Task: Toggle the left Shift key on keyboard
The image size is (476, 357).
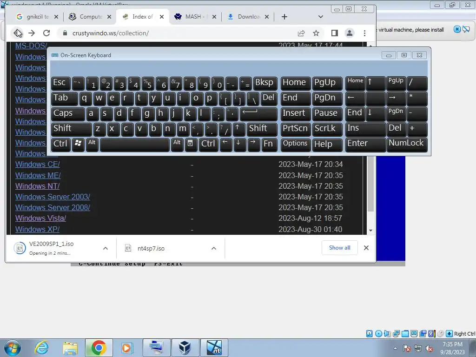Action: point(72,129)
